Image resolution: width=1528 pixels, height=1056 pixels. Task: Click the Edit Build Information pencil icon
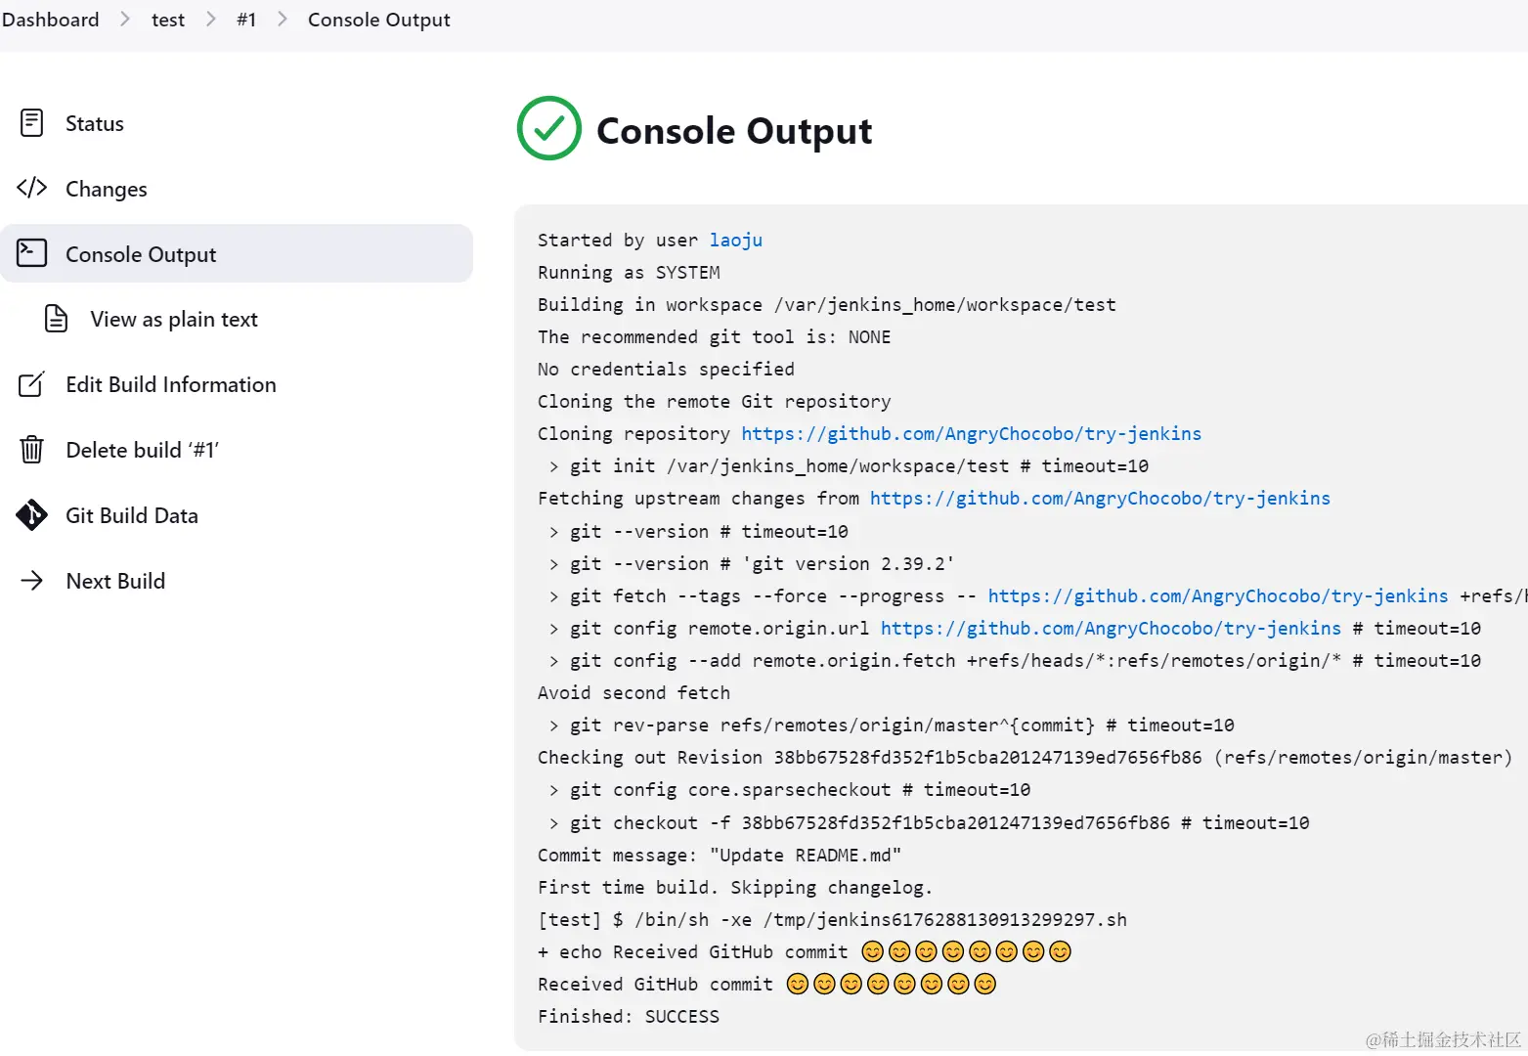coord(32,384)
